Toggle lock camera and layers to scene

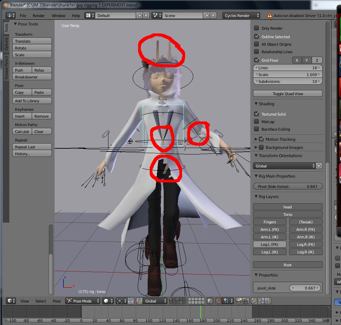coord(210,301)
